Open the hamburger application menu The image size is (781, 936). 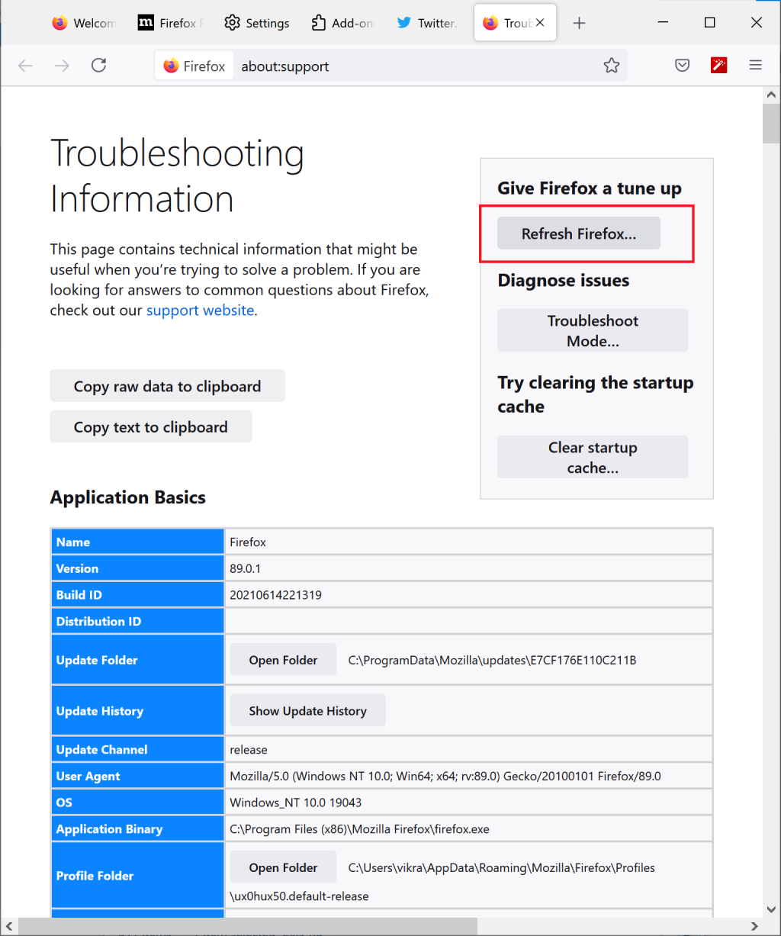(756, 66)
